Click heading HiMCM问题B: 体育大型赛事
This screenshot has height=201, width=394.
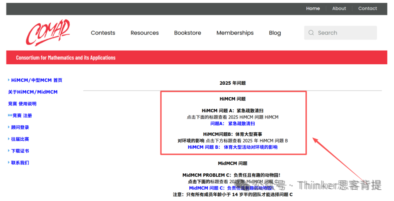tap(233, 134)
